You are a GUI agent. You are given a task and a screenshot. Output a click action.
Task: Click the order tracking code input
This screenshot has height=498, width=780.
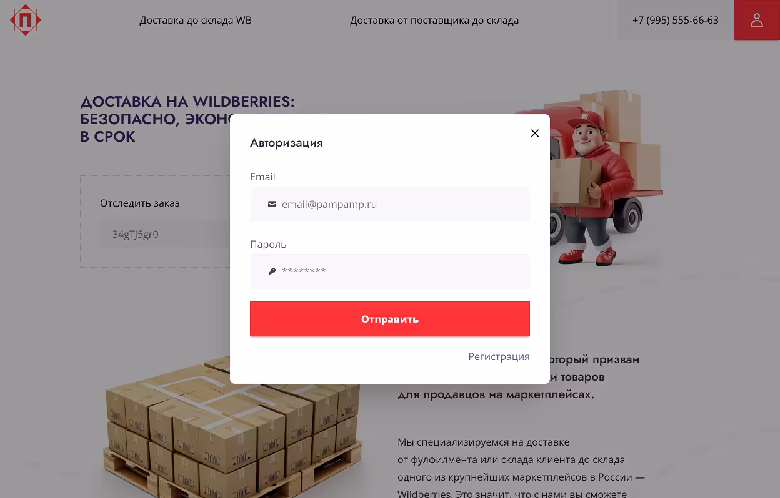click(x=166, y=235)
